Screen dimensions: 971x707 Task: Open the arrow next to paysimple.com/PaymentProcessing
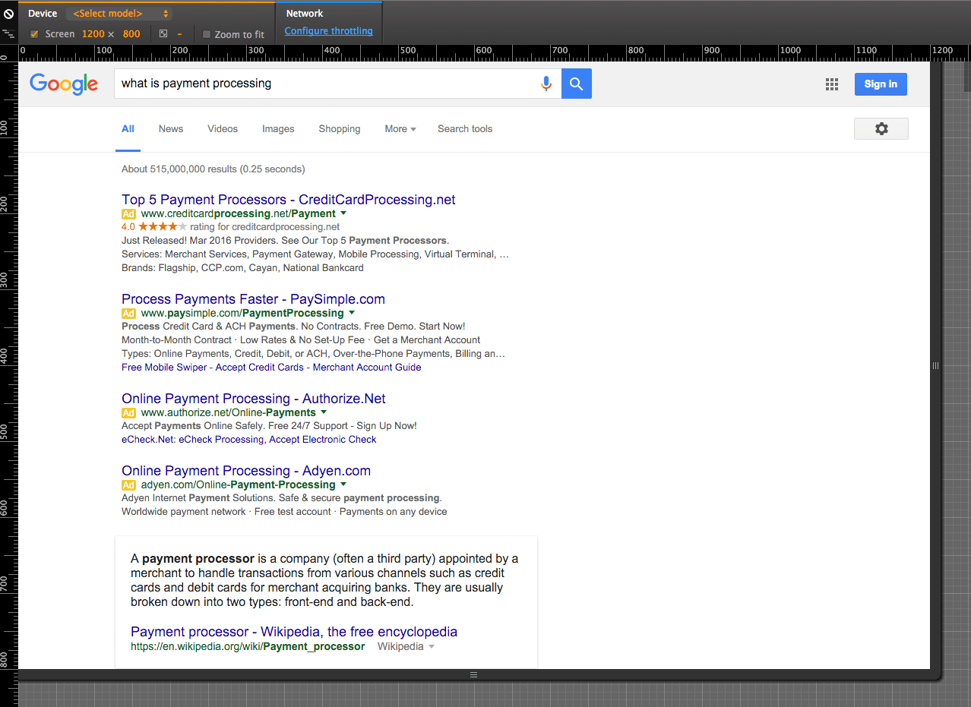click(x=352, y=313)
